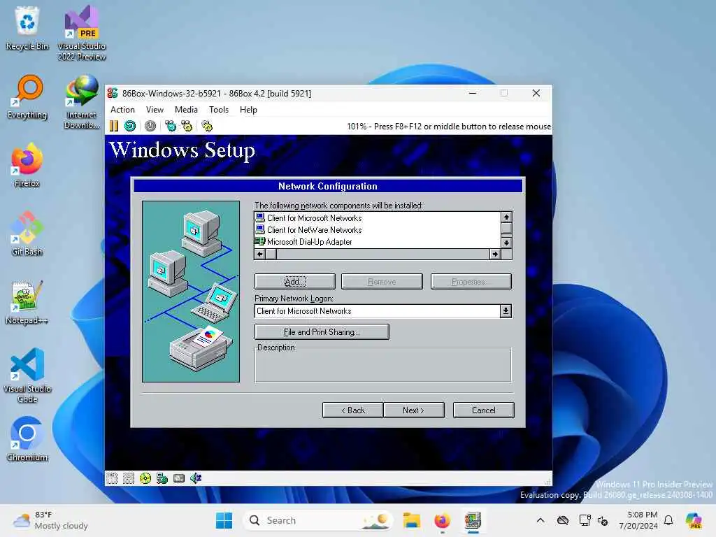Click the CD-ROM status bar icon
This screenshot has height=537, width=716.
145,478
